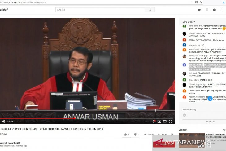The image size is (226, 151).
Task: Select Grace Grace chat message
Action: tap(204, 92)
